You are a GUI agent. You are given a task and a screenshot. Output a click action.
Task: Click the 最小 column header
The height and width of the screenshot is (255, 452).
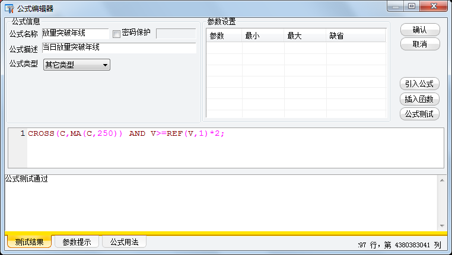click(x=263, y=36)
